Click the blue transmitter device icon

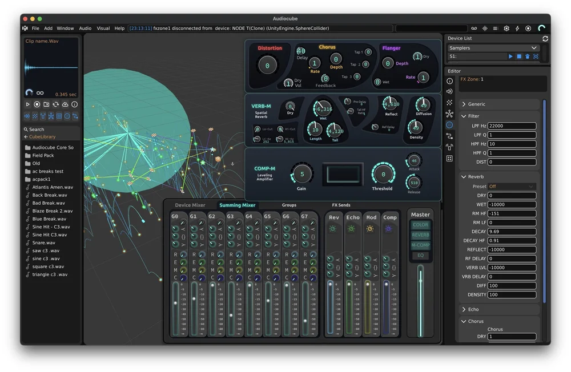(43, 116)
